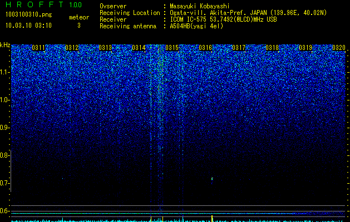Click the 0313 time marker
The height and width of the screenshot is (222, 350).
pos(105,48)
